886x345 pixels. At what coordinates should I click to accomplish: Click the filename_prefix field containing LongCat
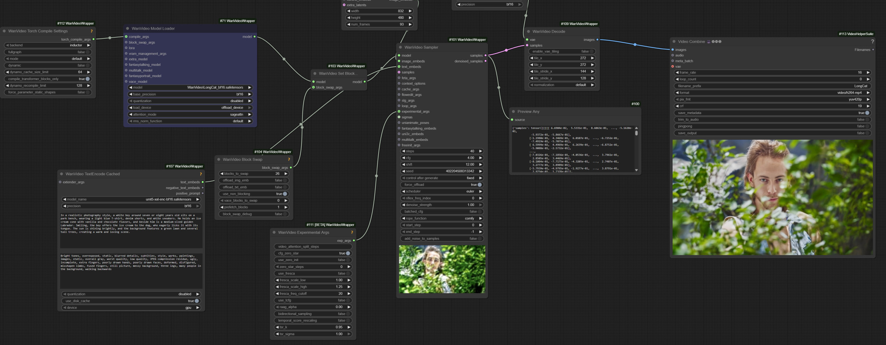[x=772, y=86]
